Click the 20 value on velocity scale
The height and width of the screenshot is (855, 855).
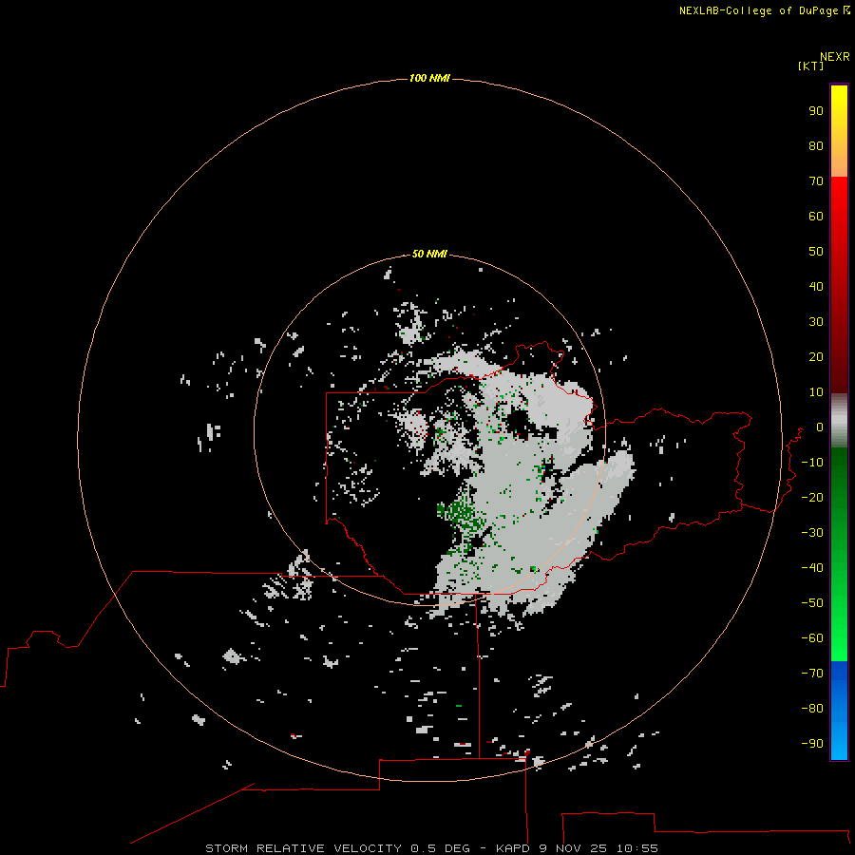[816, 356]
